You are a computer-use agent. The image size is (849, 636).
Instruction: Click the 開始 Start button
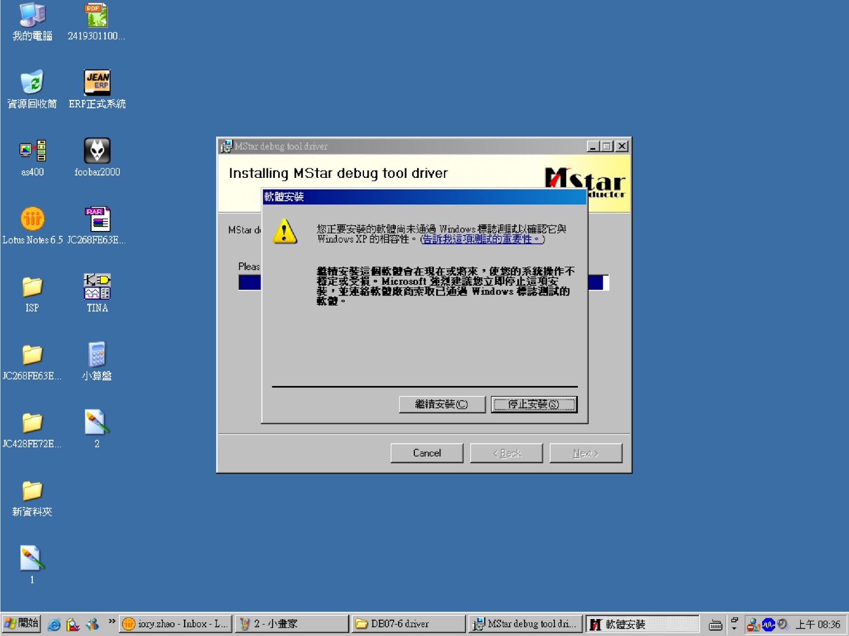coord(21,624)
